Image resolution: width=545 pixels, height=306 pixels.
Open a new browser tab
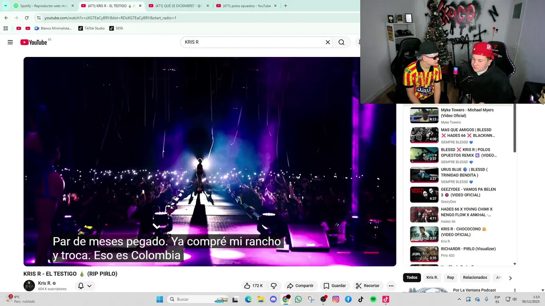(285, 6)
